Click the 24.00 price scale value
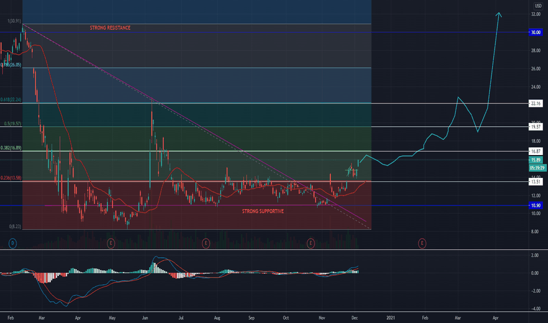548x323 pixels. 536,87
